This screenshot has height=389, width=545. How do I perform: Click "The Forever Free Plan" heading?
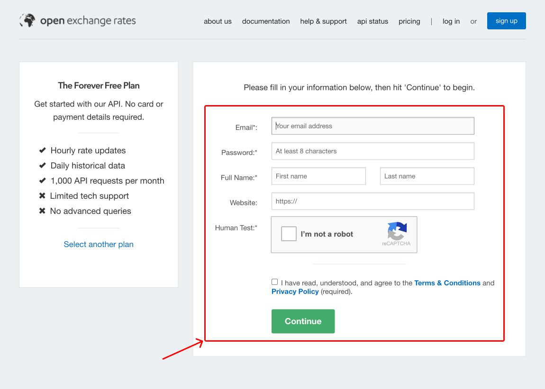point(99,85)
